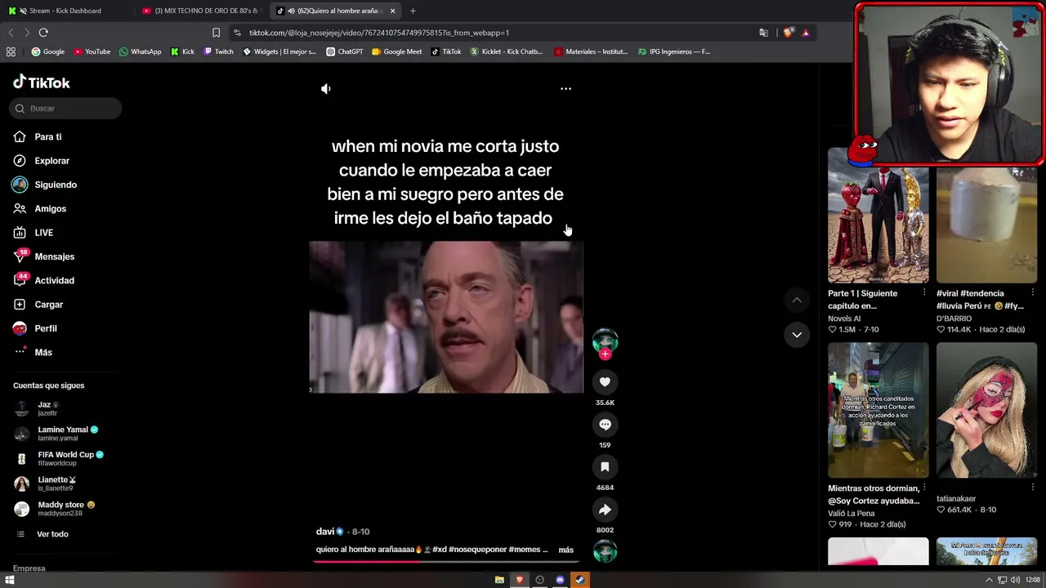Expand followed accounts with Ver todo

[x=52, y=534]
